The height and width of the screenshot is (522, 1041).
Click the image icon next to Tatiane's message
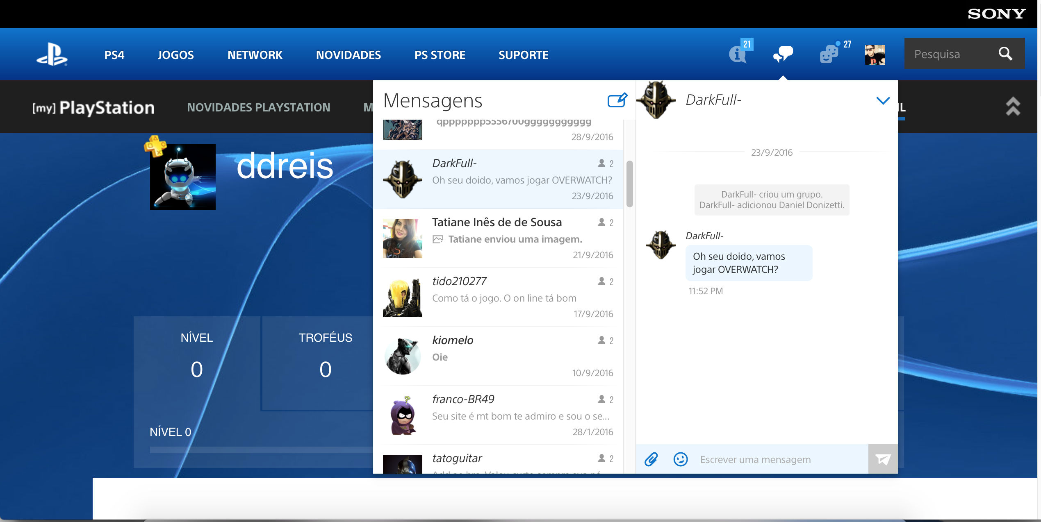[x=438, y=239]
